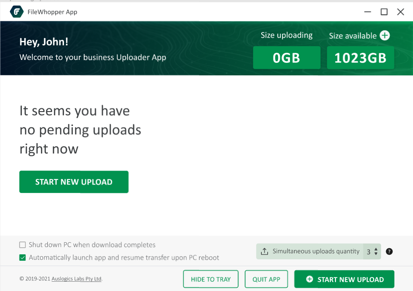
Task: Click "Welcome to your business Uploader App" text
Action: pyautogui.click(x=93, y=57)
